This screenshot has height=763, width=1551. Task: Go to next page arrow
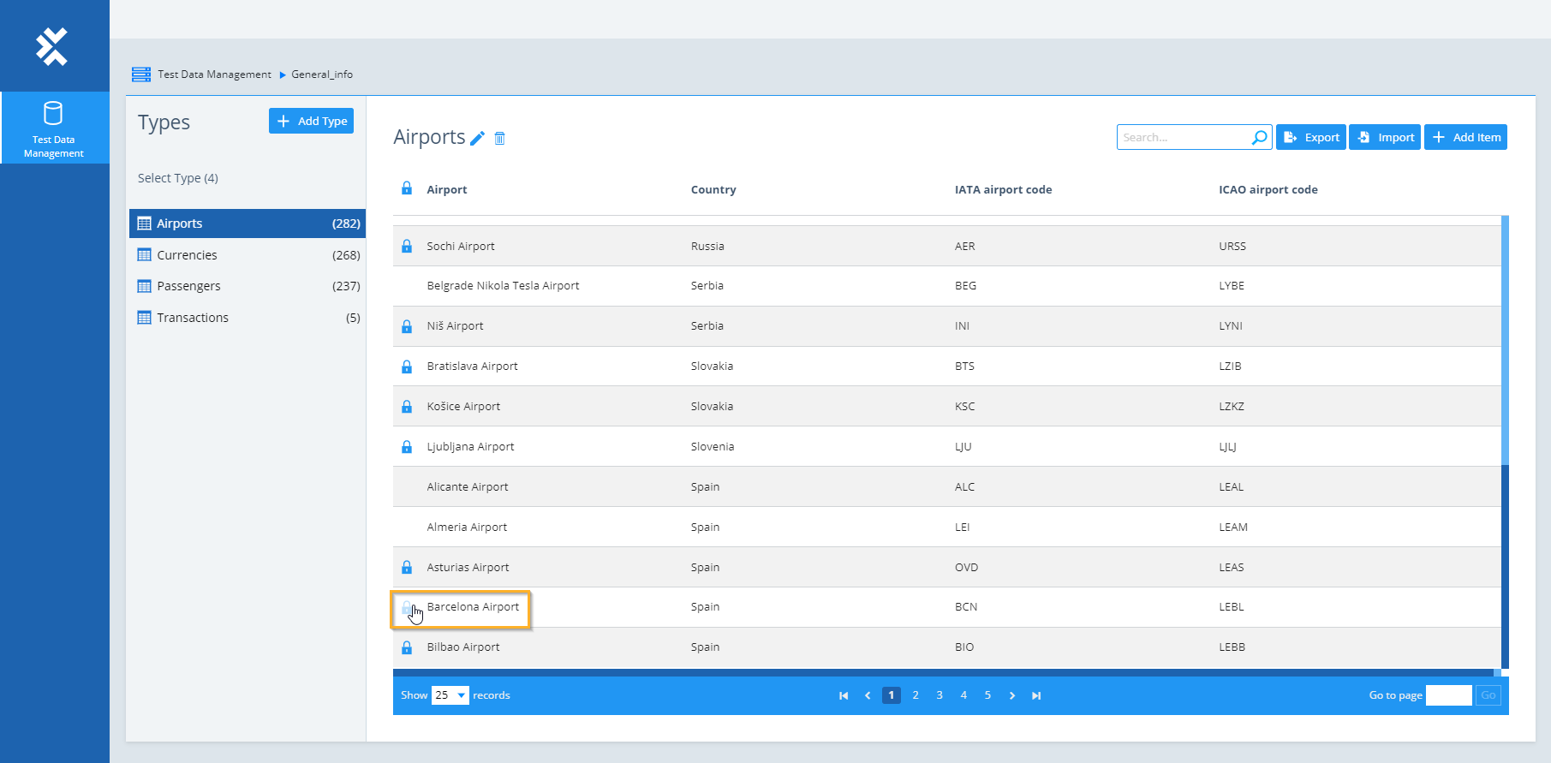[1012, 695]
